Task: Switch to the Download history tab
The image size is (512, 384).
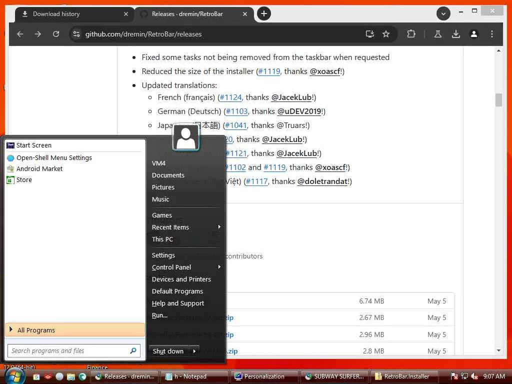Action: 75,14
